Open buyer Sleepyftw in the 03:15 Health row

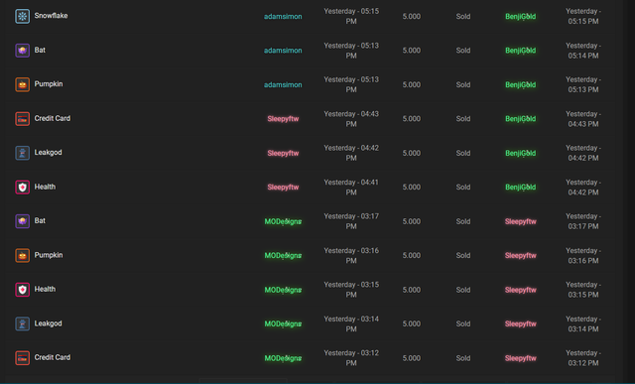pos(520,290)
